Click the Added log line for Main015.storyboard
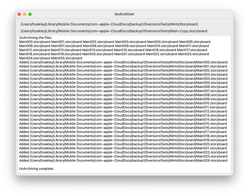Viewport: 249px width, 196px height. pos(123,124)
